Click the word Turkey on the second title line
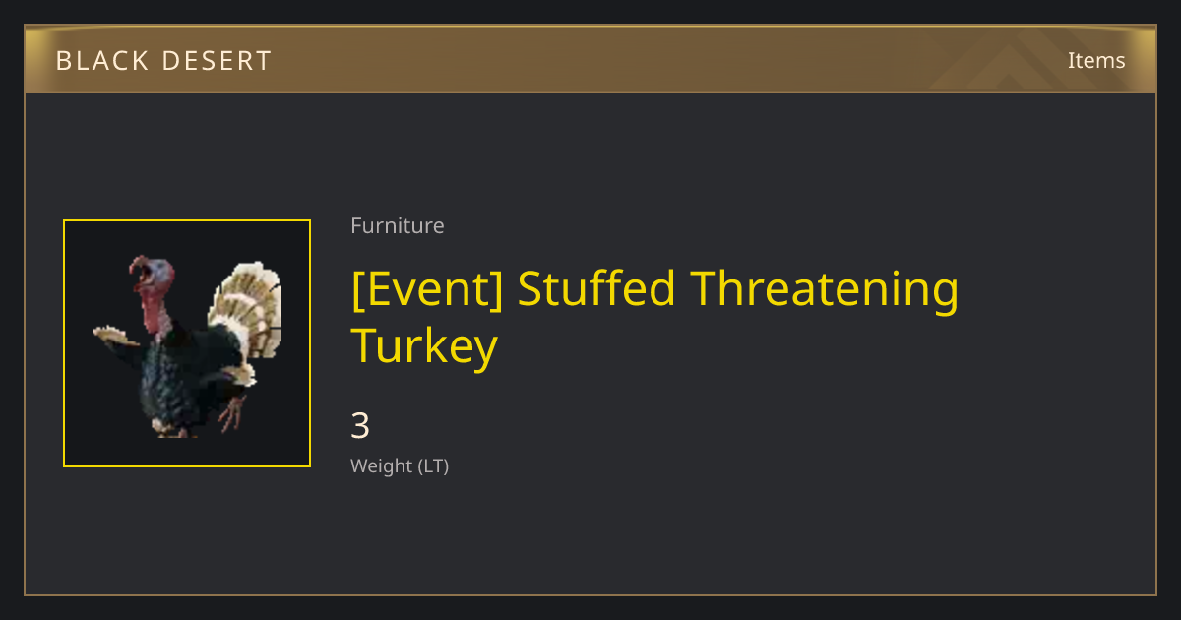Screen dimensions: 1181x620 (x=424, y=346)
